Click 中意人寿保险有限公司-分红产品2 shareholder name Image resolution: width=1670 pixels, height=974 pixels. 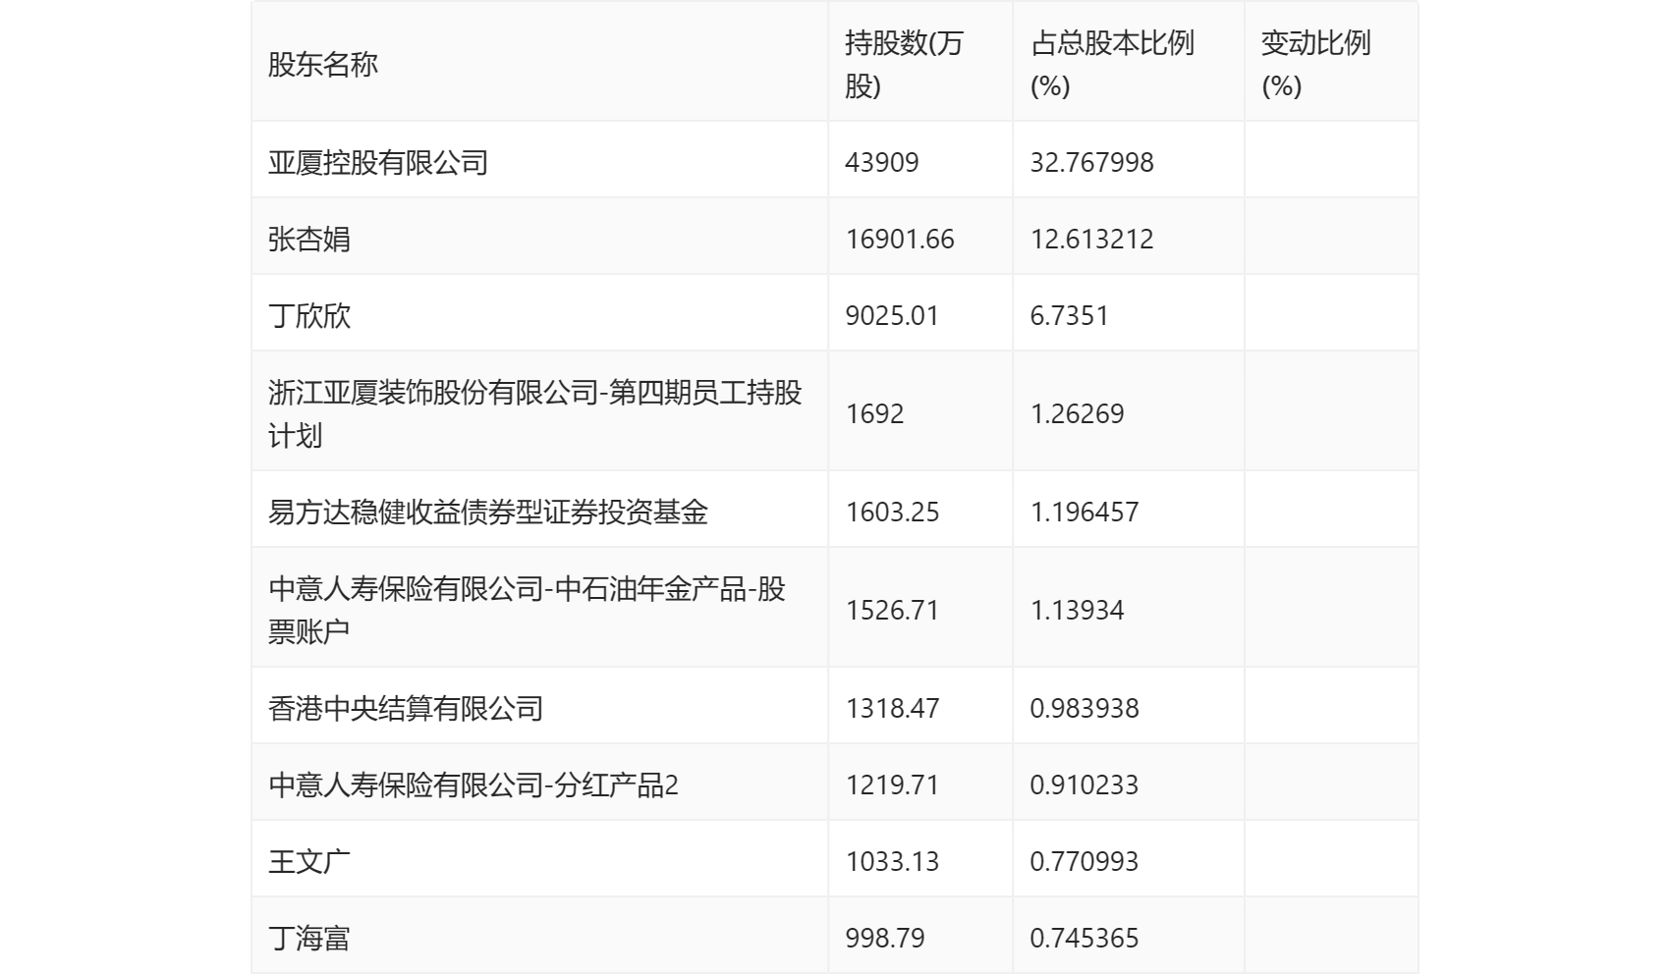coord(473,785)
